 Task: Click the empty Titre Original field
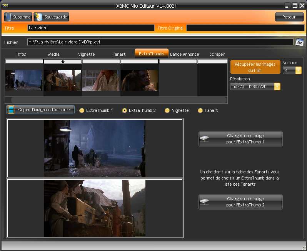(x=245, y=28)
